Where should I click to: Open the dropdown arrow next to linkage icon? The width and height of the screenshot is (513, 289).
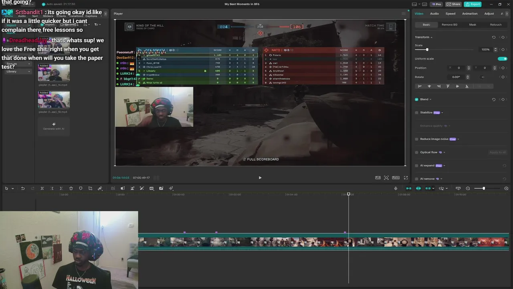point(433,189)
